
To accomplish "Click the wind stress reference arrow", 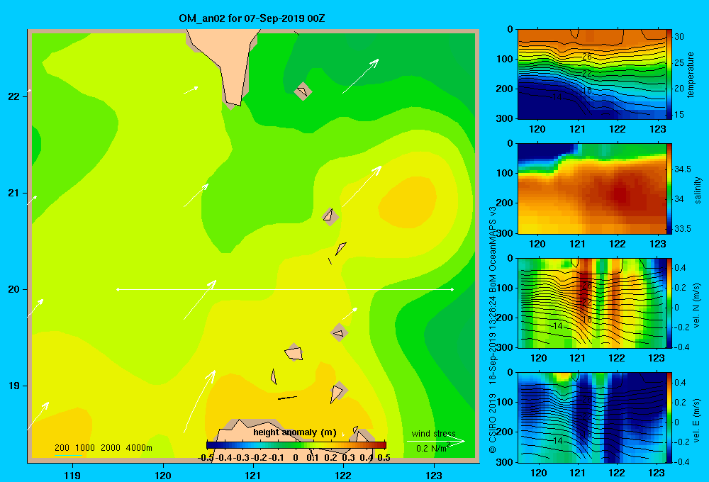I will 436,441.
